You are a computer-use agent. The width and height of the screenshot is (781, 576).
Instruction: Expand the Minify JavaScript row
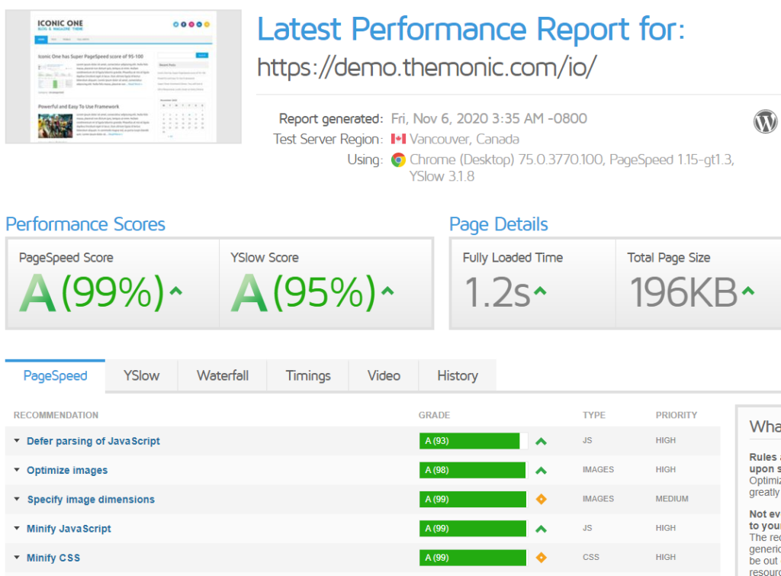point(17,528)
